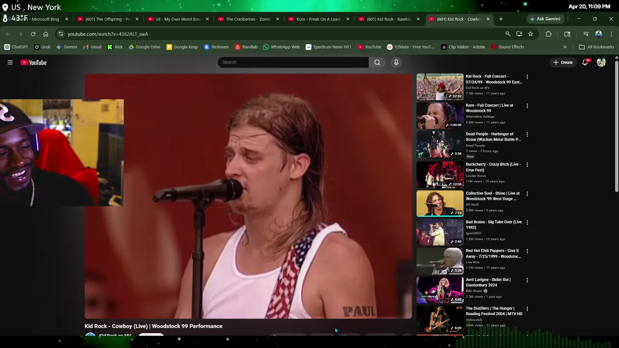This screenshot has width=619, height=348.
Task: Open Kid Rock Full Concert Woodstock 99 thumbnail
Action: tap(440, 87)
